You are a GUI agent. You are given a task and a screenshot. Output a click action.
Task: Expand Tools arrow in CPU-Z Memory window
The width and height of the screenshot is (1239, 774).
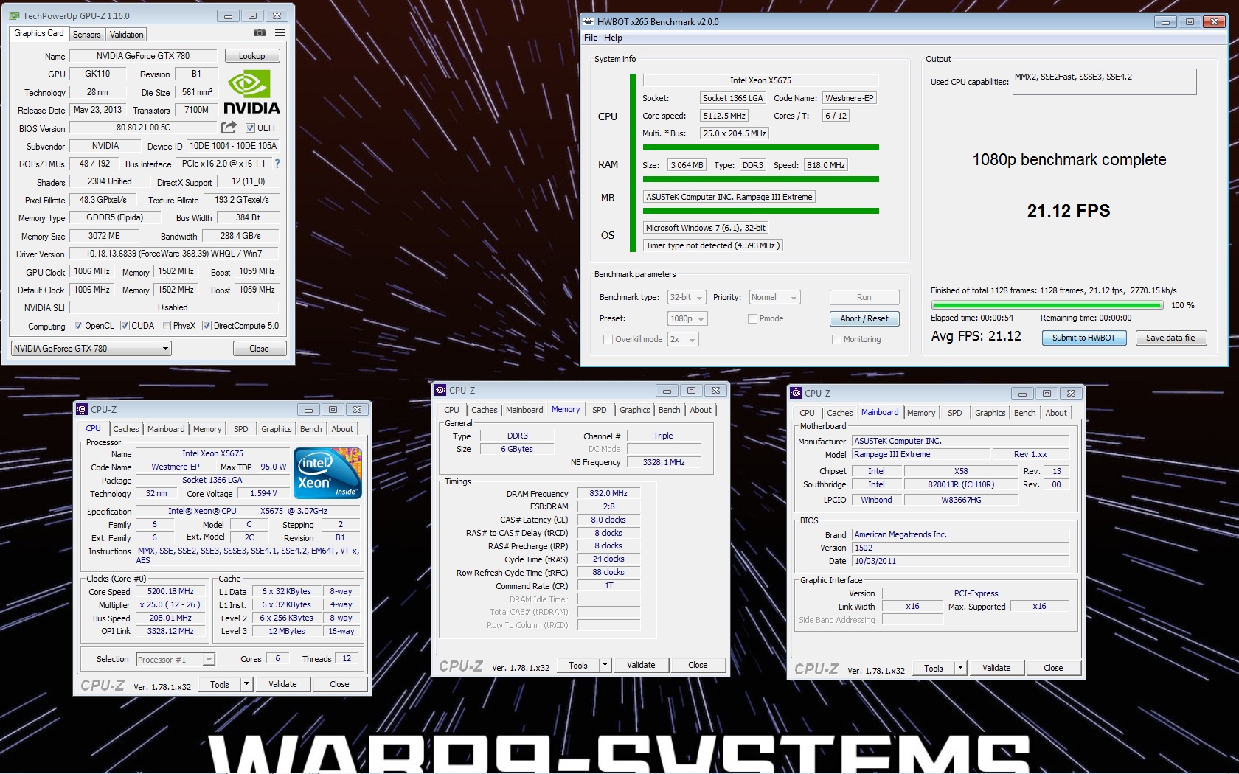[605, 666]
